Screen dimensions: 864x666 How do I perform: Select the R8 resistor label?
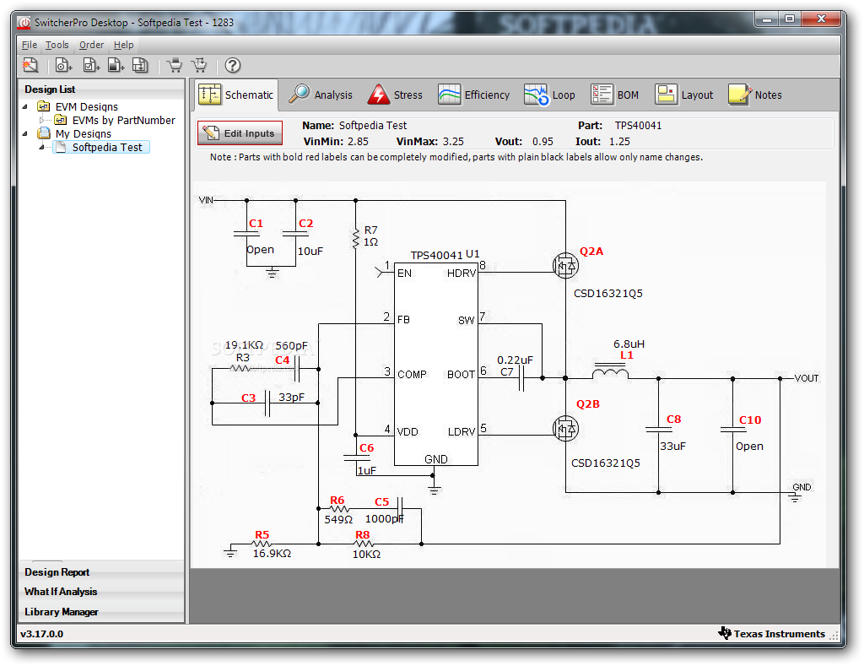363,534
